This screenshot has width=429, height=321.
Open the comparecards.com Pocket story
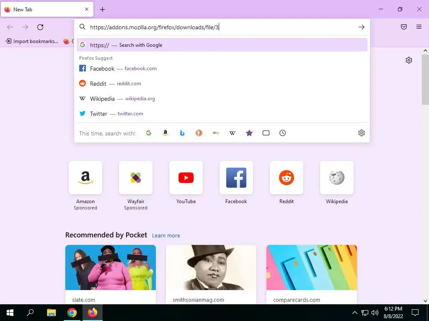[312, 274]
